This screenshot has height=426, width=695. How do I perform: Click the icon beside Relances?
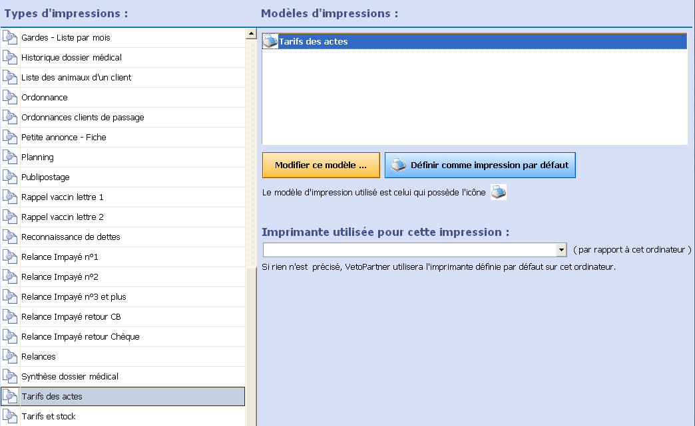pos(10,357)
